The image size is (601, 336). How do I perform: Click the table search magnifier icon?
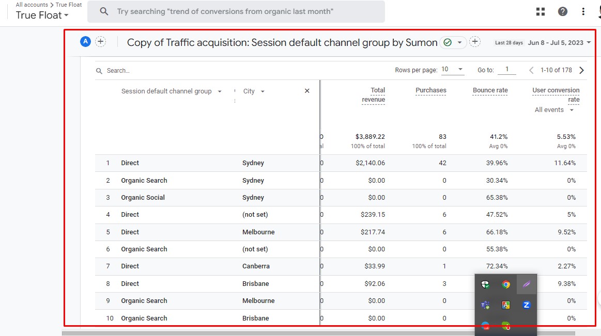[x=99, y=71]
